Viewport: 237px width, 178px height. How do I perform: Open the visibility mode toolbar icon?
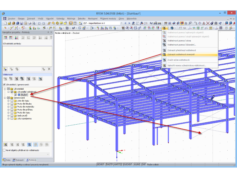pyautogui.click(x=164, y=28)
